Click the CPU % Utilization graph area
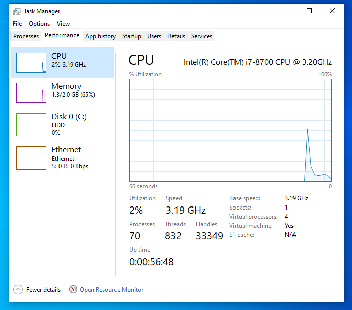The height and width of the screenshot is (310, 352). coord(230,130)
